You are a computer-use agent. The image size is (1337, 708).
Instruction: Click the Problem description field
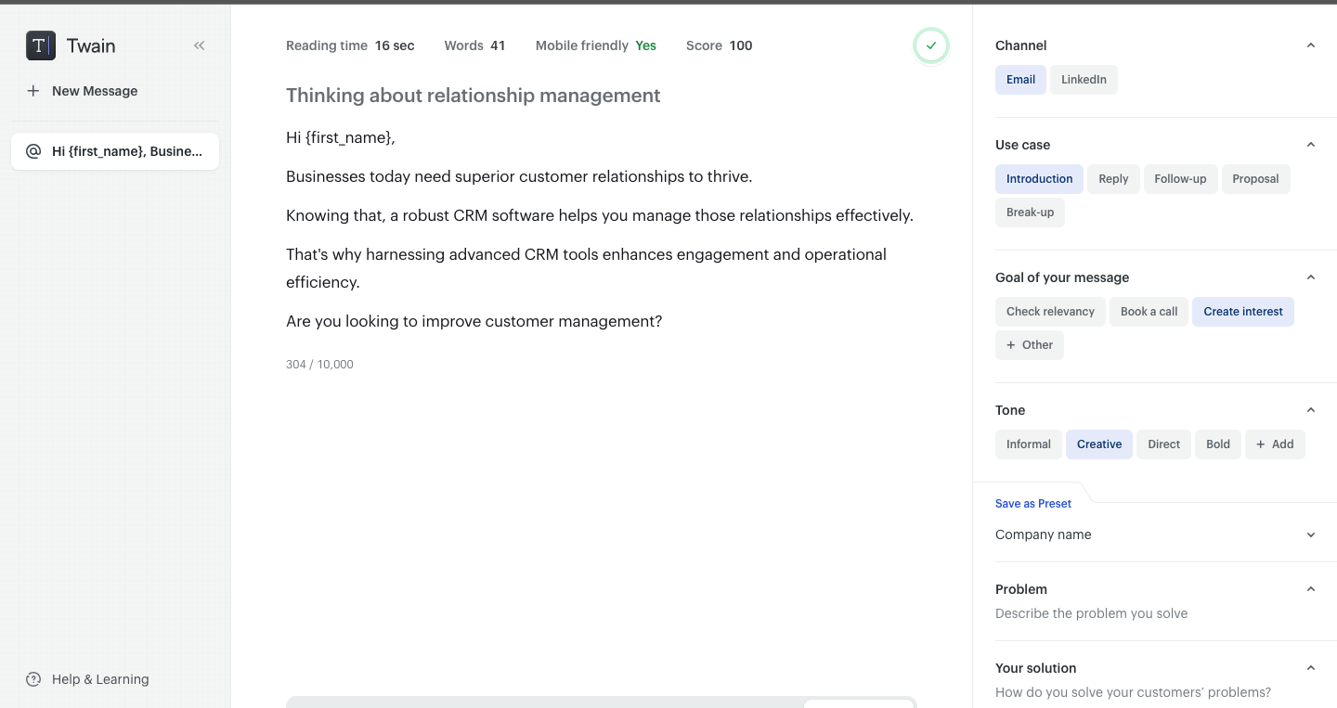pos(1091,613)
